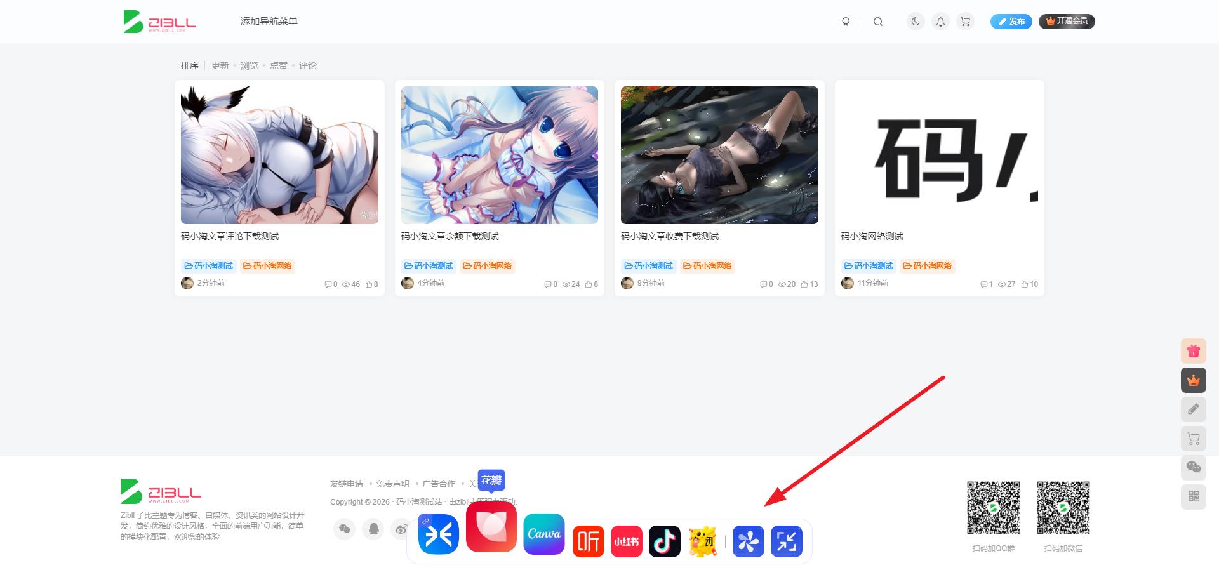Click the QQ penguin icon in the footer
Image resolution: width=1219 pixels, height=577 pixels.
coord(373,528)
